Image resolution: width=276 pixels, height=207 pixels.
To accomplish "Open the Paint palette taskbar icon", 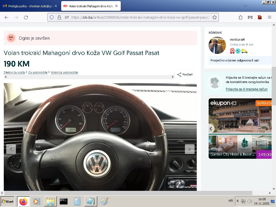I will click(104, 201).
